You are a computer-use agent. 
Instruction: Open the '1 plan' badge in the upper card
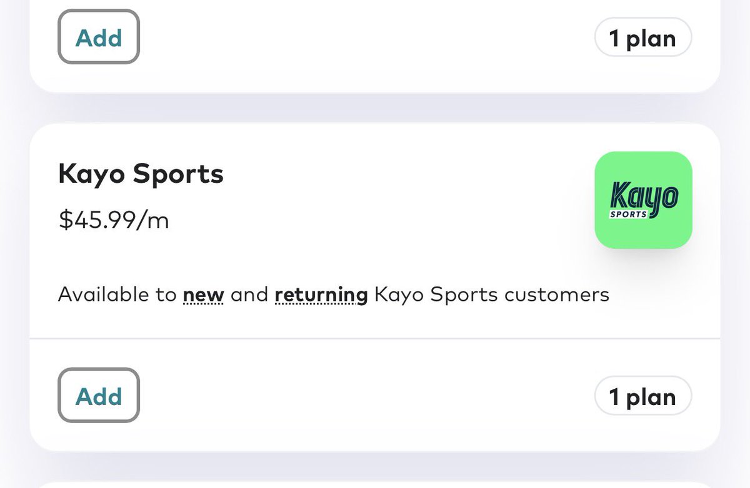pos(643,37)
